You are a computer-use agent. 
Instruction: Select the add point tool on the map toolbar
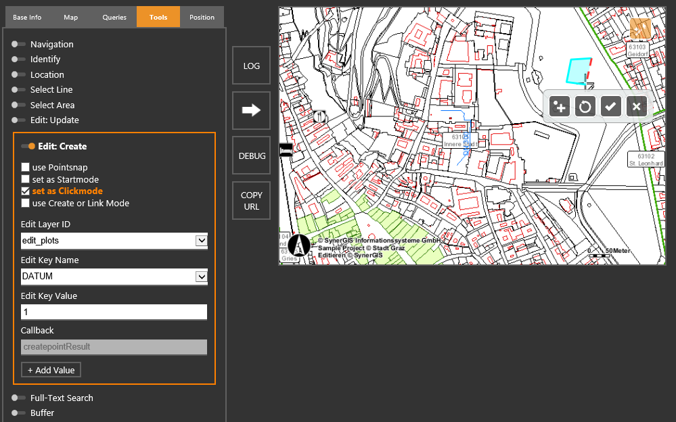[559, 106]
